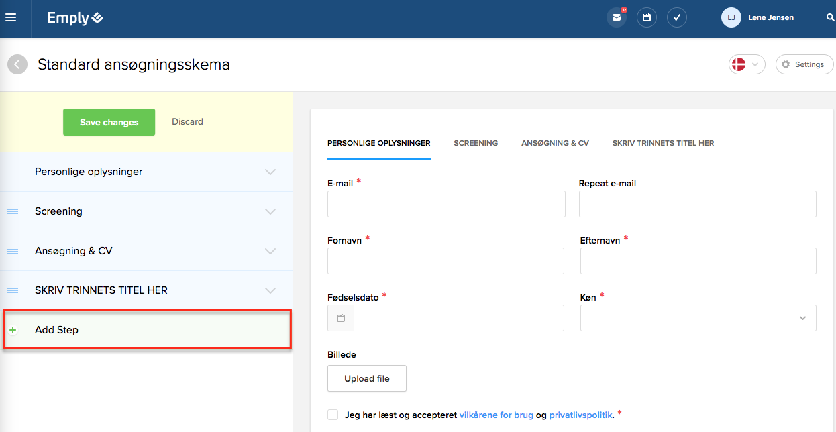
Task: Click the search magnifier icon
Action: coord(830,18)
